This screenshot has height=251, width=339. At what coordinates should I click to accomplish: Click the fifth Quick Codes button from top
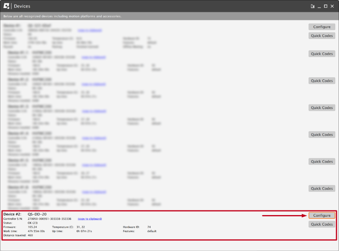pos(321,134)
